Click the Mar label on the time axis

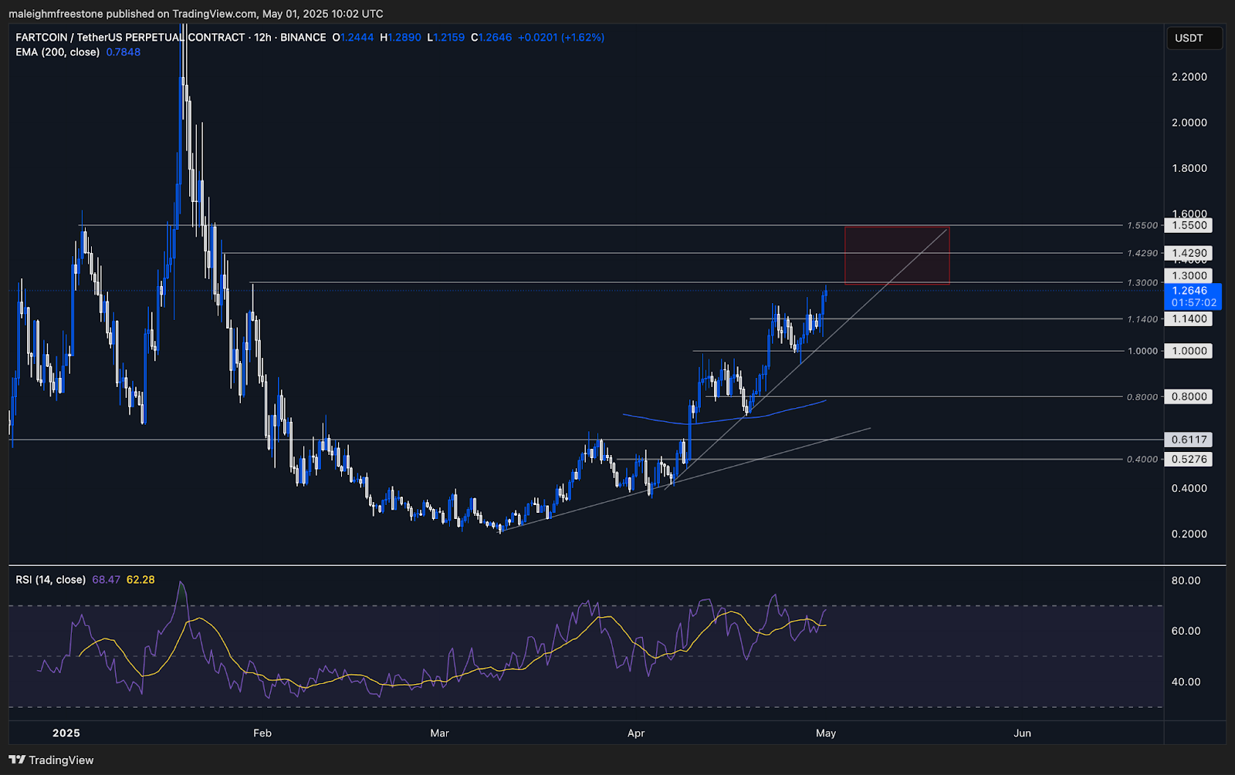click(x=439, y=733)
